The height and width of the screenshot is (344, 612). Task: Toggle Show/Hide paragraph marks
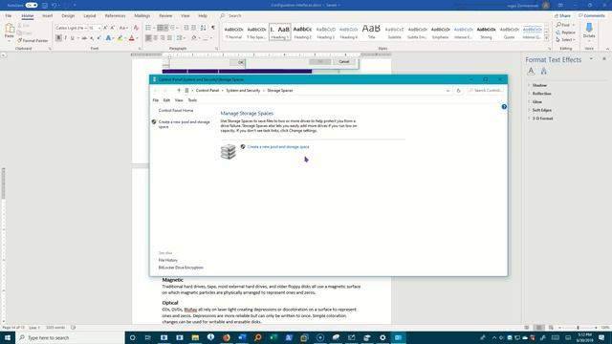click(x=213, y=28)
